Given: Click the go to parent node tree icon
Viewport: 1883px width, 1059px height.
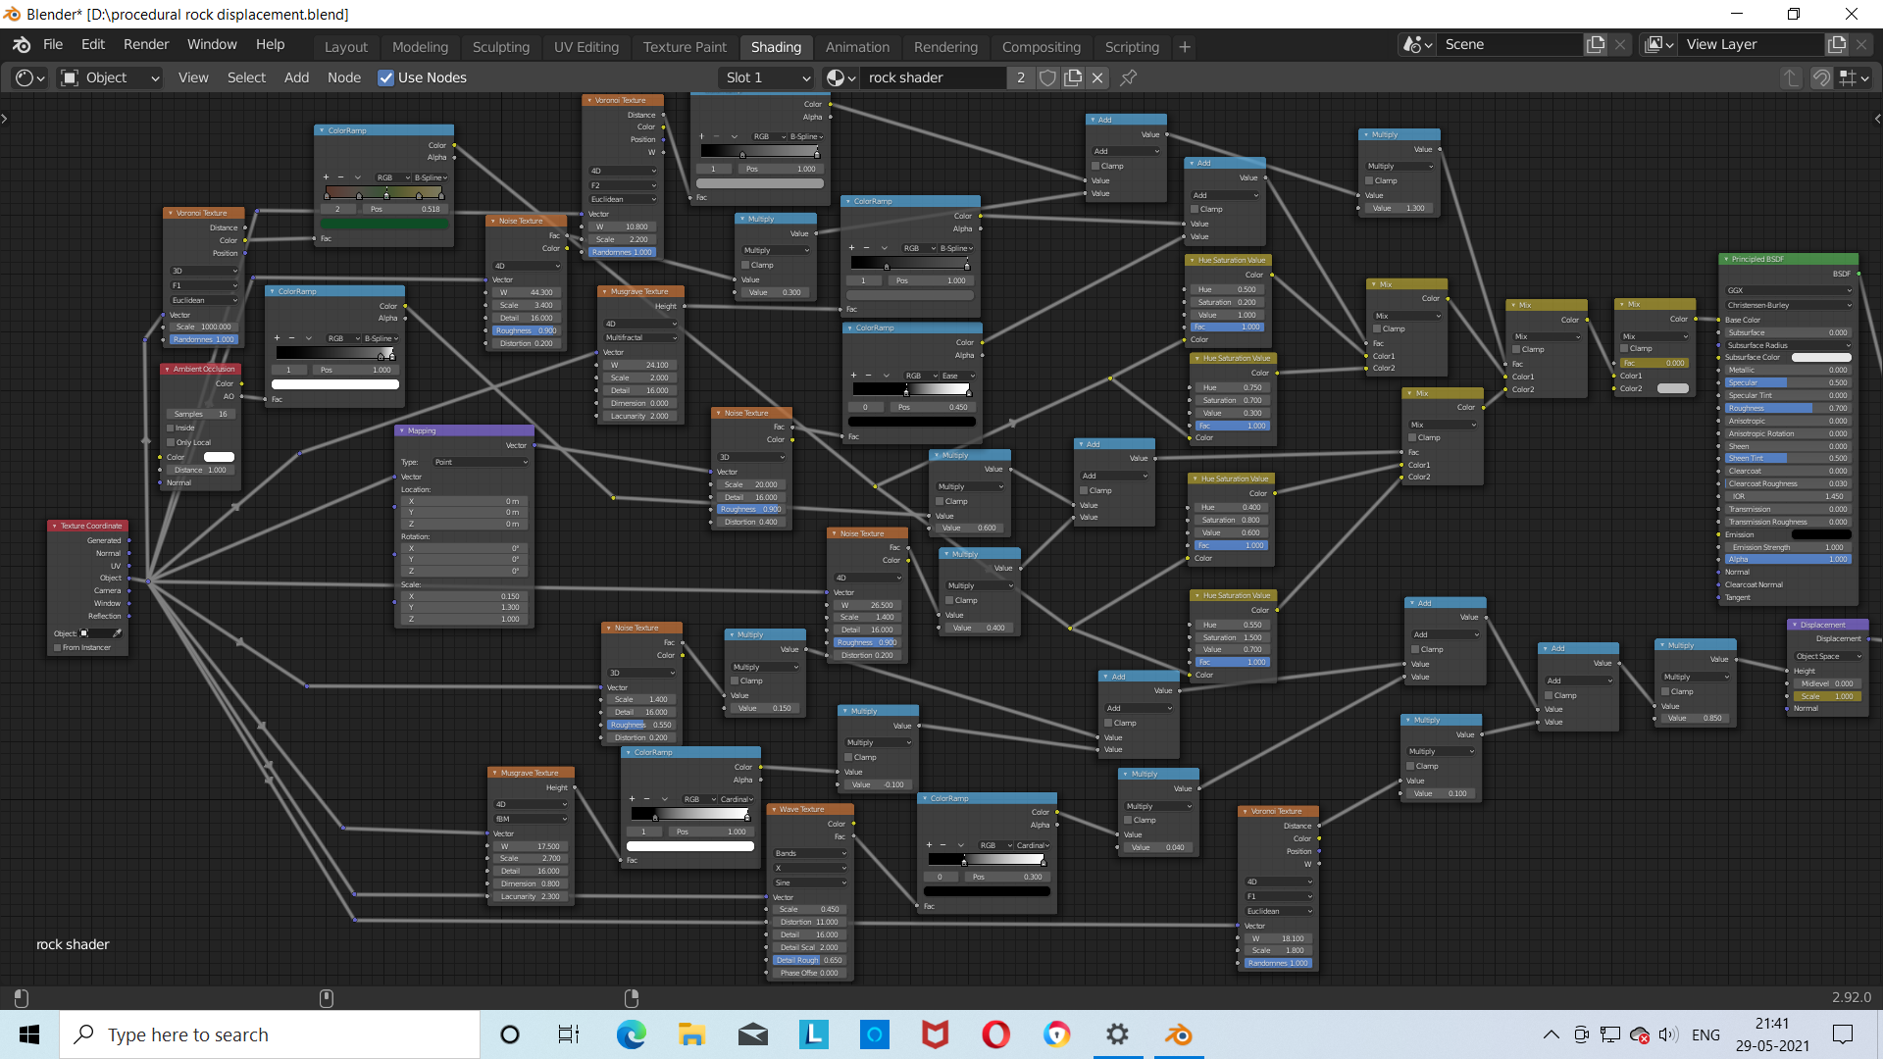Looking at the screenshot, I should click(x=1791, y=77).
